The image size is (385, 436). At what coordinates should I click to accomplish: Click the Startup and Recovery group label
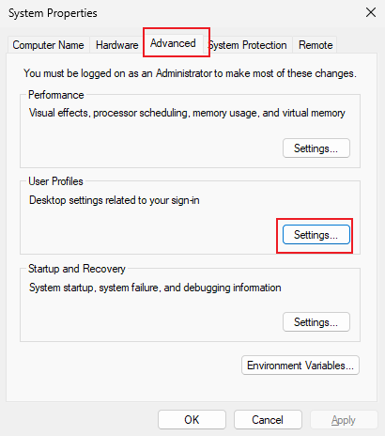(77, 269)
